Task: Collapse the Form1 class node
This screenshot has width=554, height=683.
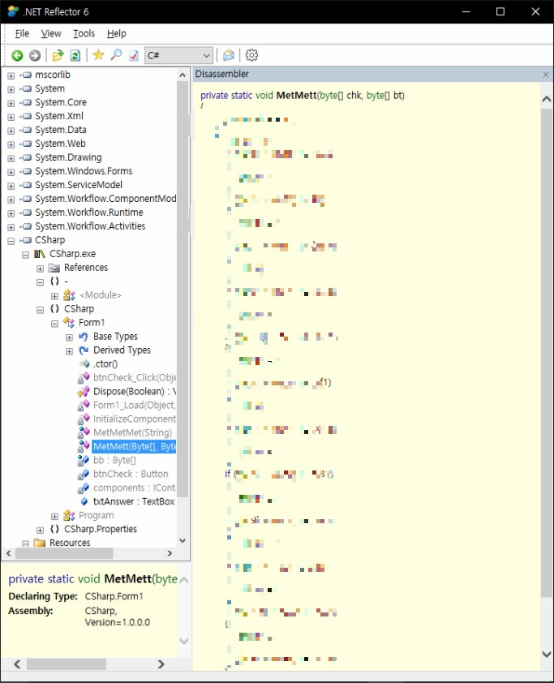Action: pos(54,323)
